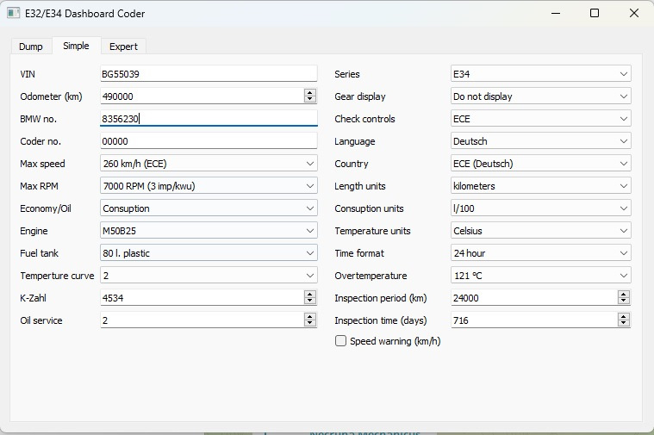
Task: Click the Inspection period (km) value field
Action: pos(534,298)
